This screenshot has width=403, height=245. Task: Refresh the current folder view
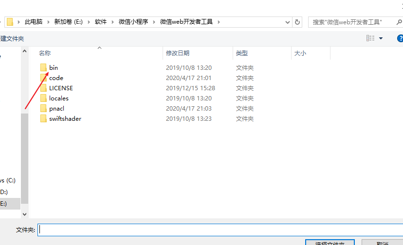click(297, 22)
